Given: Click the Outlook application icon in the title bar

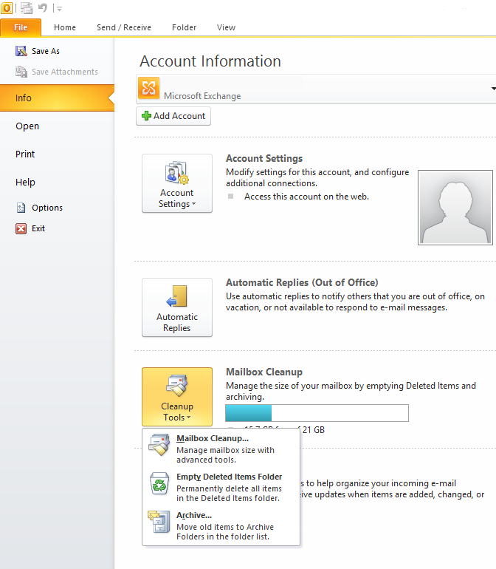Looking at the screenshot, I should [x=7, y=8].
